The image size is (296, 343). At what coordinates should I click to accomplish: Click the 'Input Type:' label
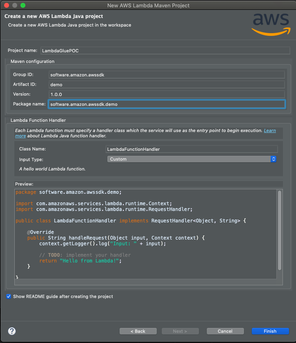click(31, 159)
